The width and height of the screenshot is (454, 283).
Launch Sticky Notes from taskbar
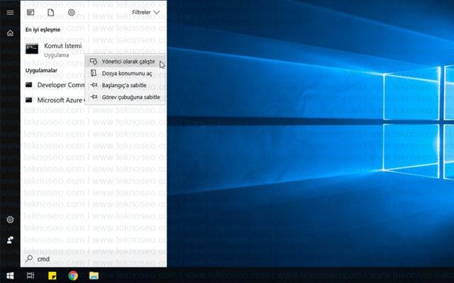(x=52, y=276)
